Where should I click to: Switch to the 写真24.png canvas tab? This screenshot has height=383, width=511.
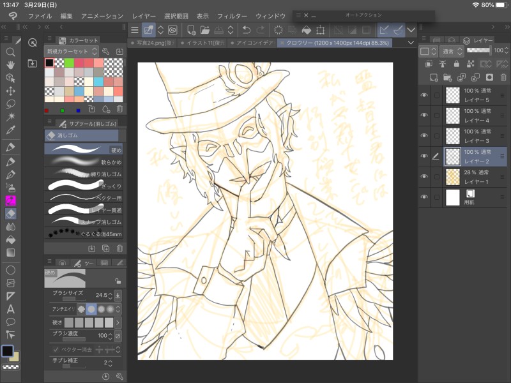click(153, 43)
